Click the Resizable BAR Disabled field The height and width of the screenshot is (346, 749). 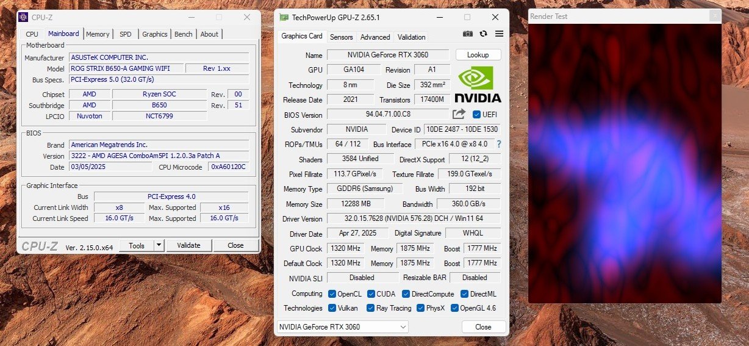point(475,278)
